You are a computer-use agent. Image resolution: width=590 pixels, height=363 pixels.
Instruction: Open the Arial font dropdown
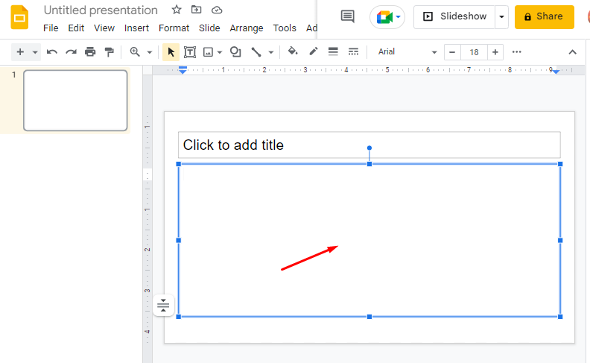pos(407,52)
